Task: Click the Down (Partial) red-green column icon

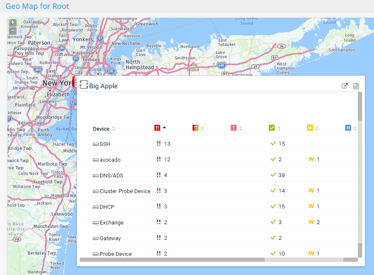Action: (x=195, y=128)
